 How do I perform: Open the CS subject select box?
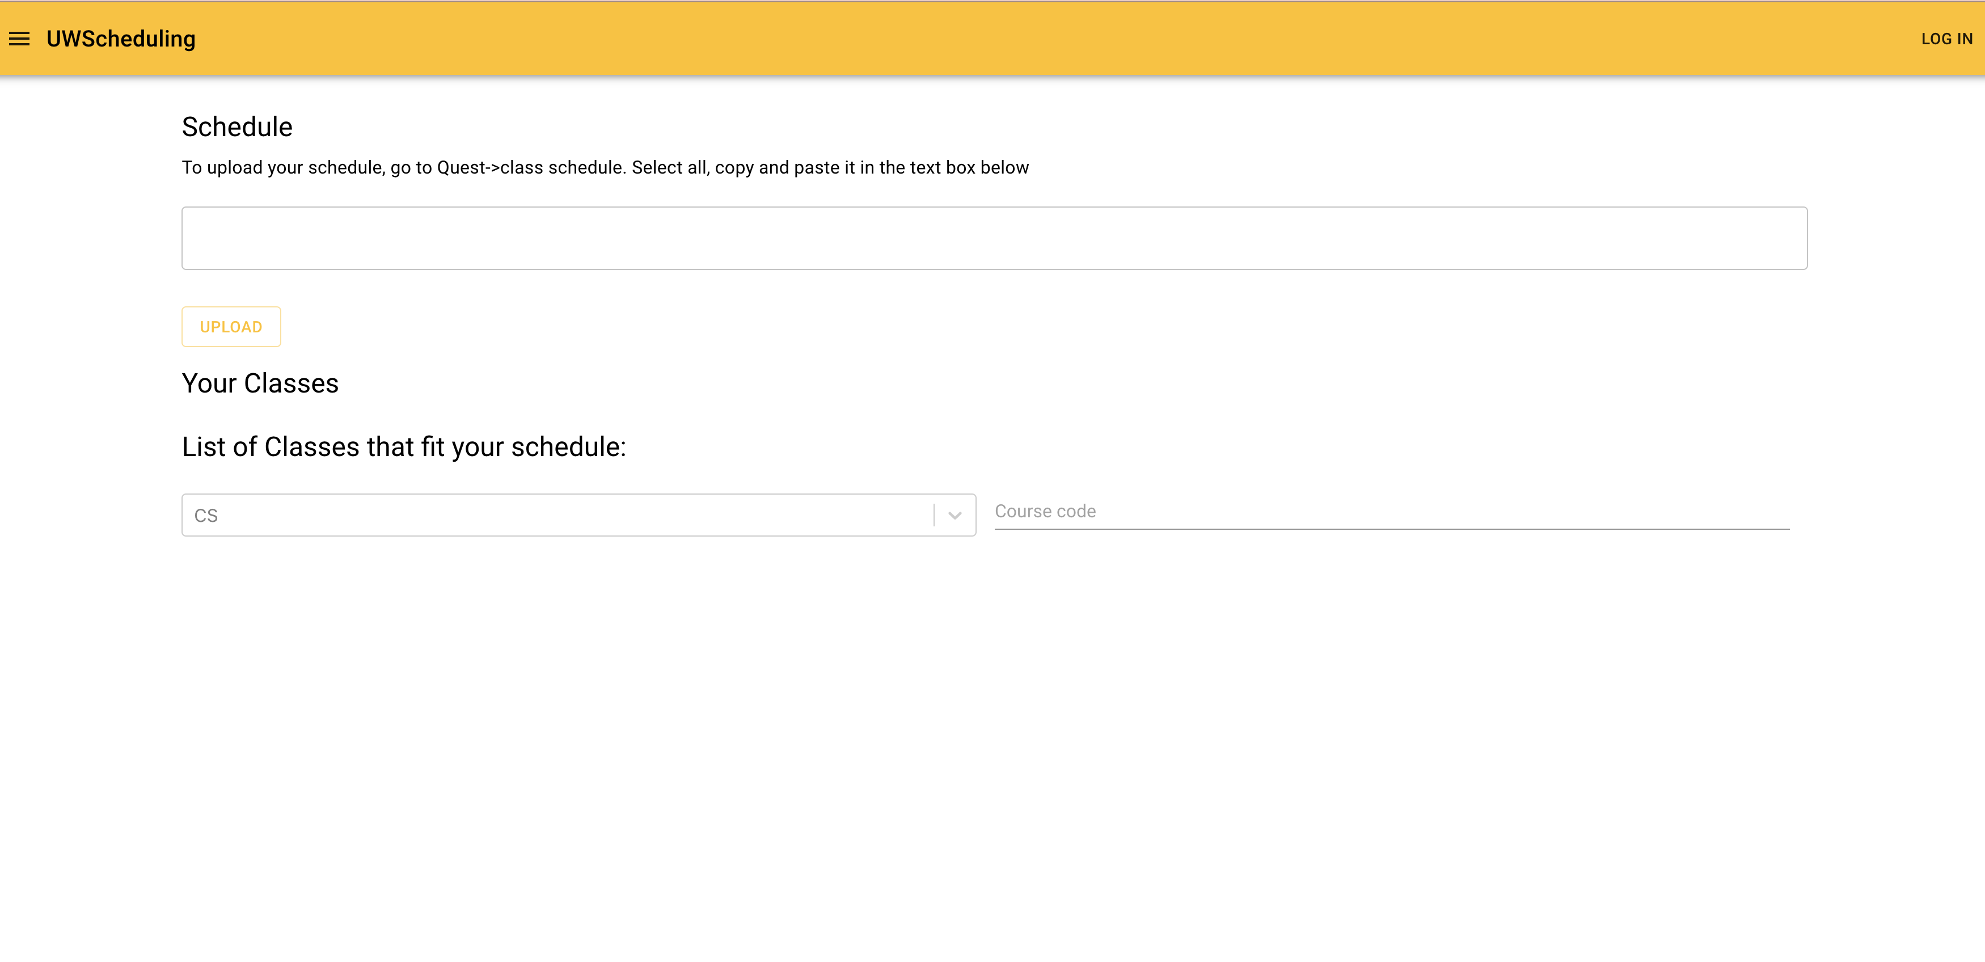tap(555, 515)
